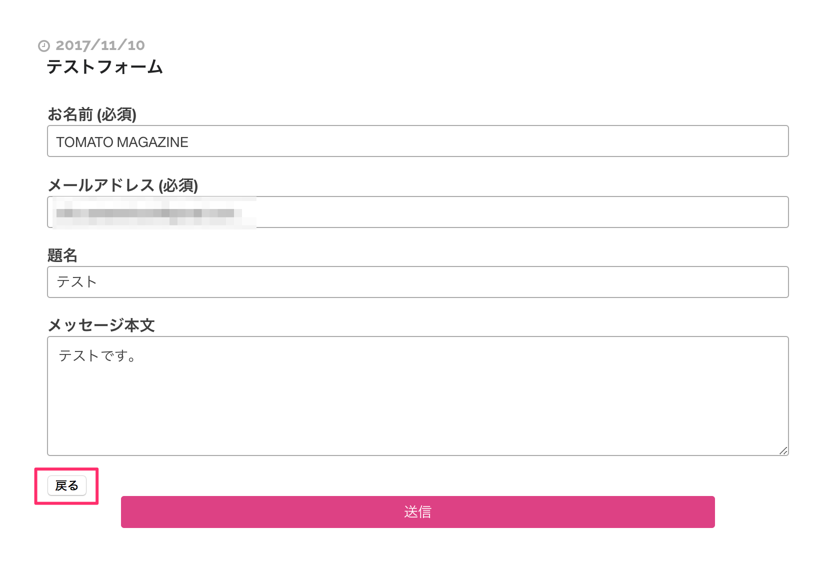Screen dimensions: 815x579
Task: Click the 題名 field label
Action: pos(62,255)
